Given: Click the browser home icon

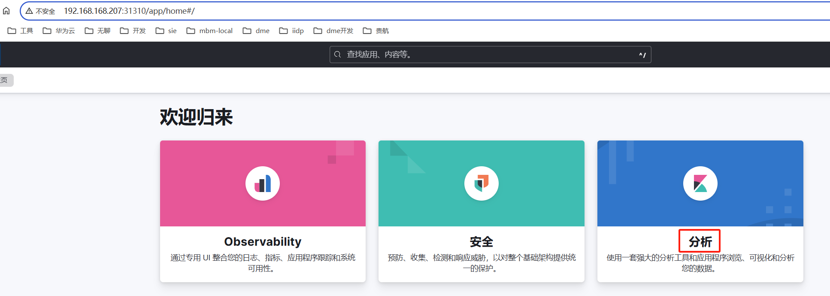Looking at the screenshot, I should coord(6,11).
